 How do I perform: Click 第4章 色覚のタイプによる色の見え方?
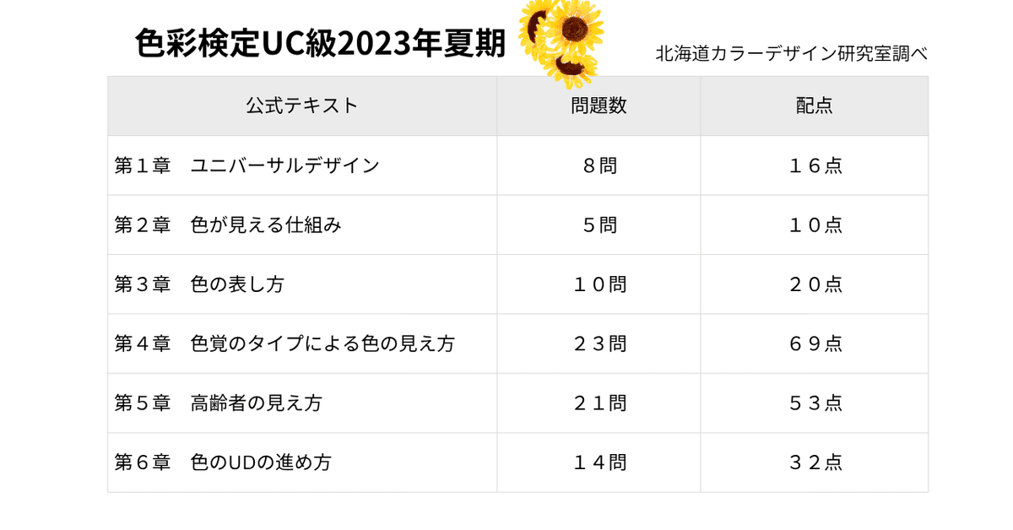click(x=284, y=343)
